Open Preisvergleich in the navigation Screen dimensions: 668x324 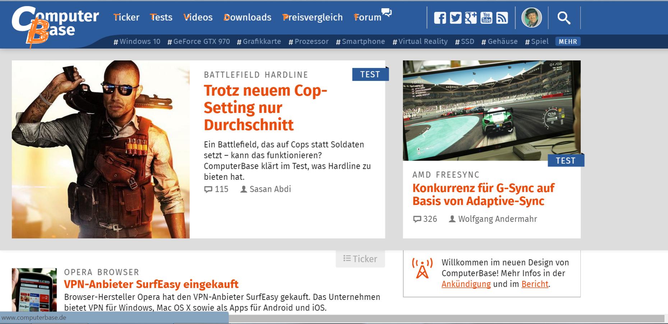click(313, 17)
